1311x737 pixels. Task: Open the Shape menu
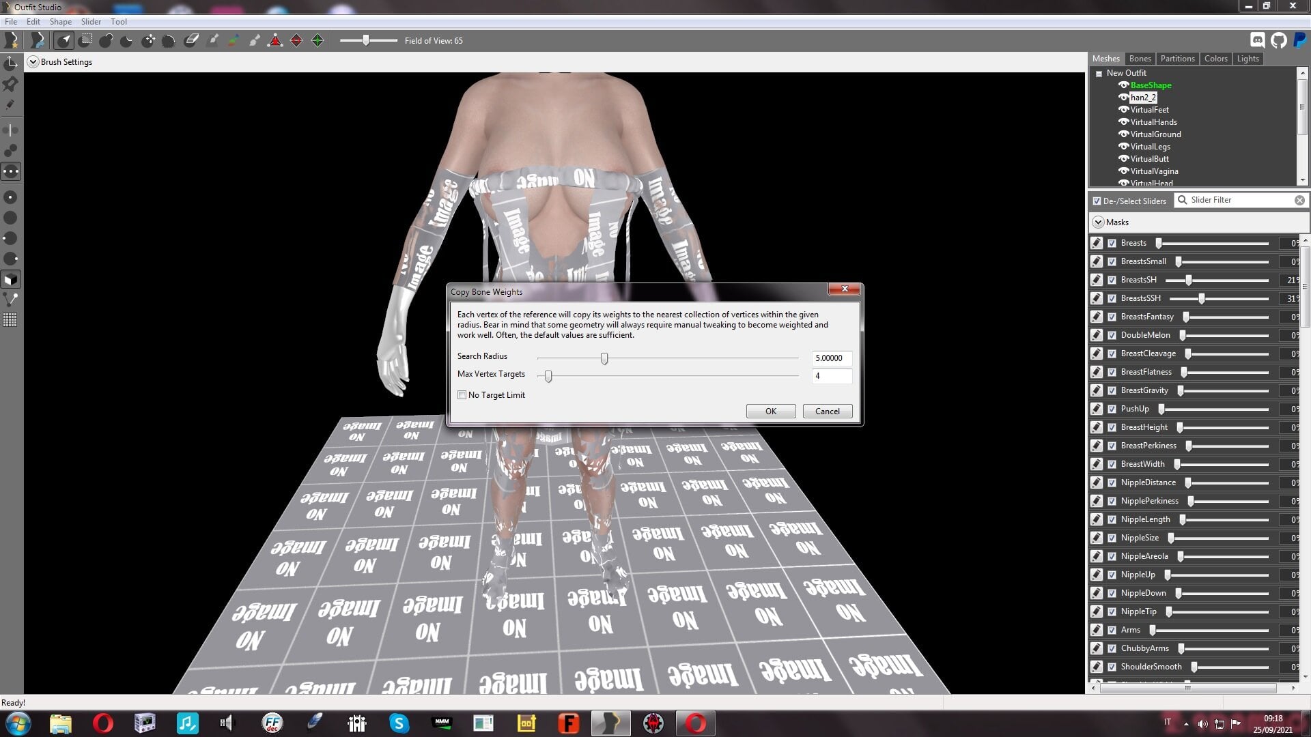(61, 22)
